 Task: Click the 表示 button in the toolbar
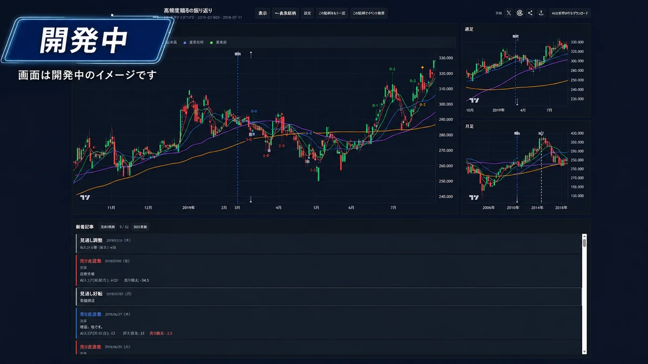click(x=262, y=13)
